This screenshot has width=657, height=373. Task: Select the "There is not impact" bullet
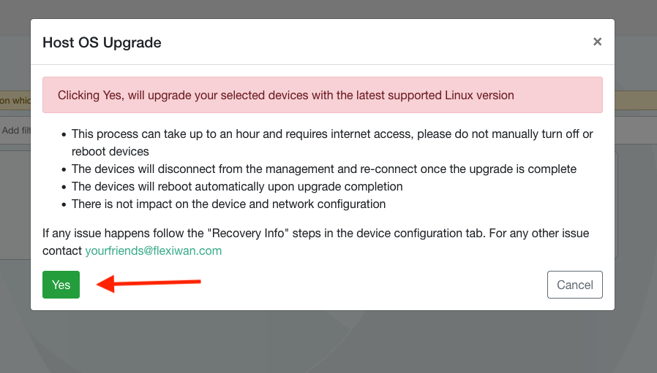228,204
